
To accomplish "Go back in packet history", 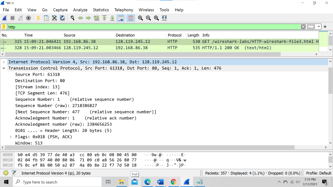I will (80, 18).
